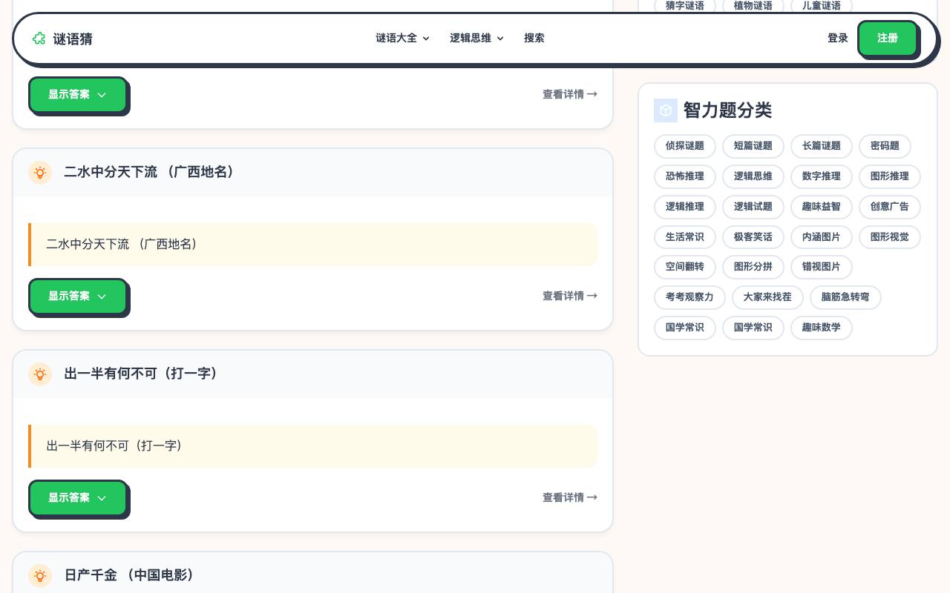Select the 密码题 category tag
The width and height of the screenshot is (950, 593).
coord(885,146)
